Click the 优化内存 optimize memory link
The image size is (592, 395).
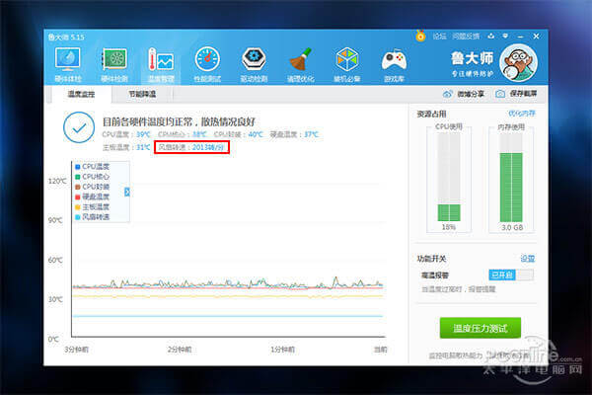[522, 114]
